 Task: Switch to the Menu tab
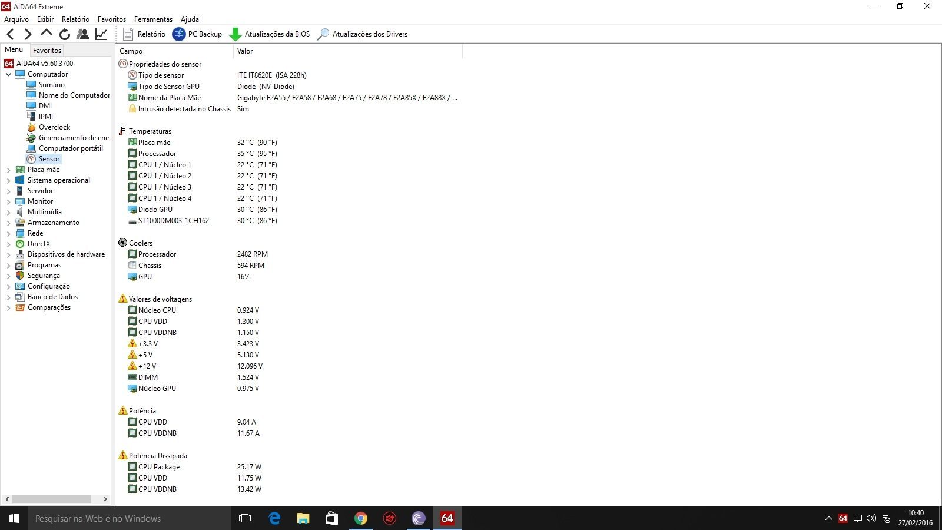14,49
